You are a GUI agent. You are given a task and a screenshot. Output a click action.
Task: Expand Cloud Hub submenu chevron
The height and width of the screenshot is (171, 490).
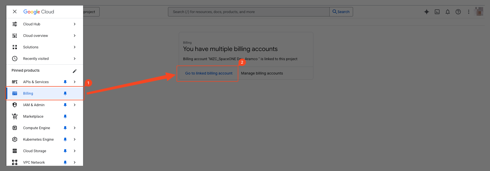click(75, 24)
